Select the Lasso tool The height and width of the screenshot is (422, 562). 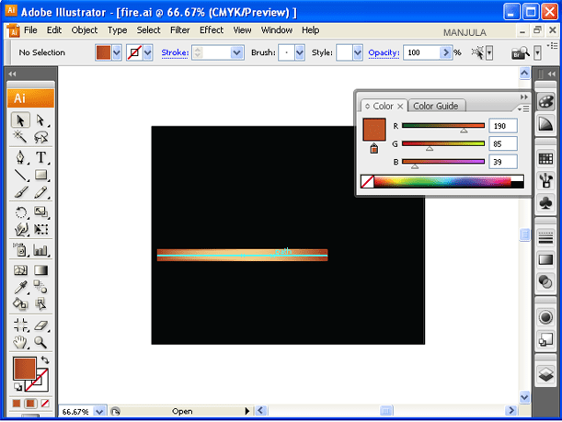click(40, 136)
